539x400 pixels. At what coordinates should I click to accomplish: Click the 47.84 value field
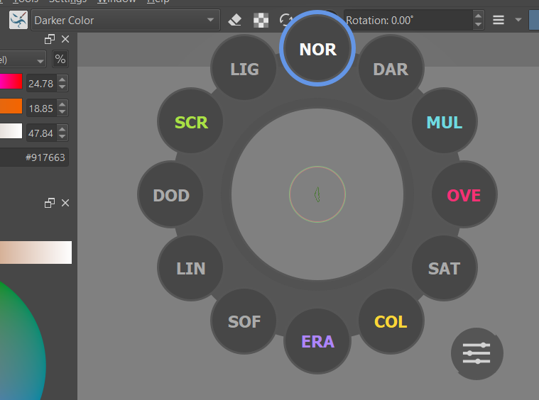(41, 133)
